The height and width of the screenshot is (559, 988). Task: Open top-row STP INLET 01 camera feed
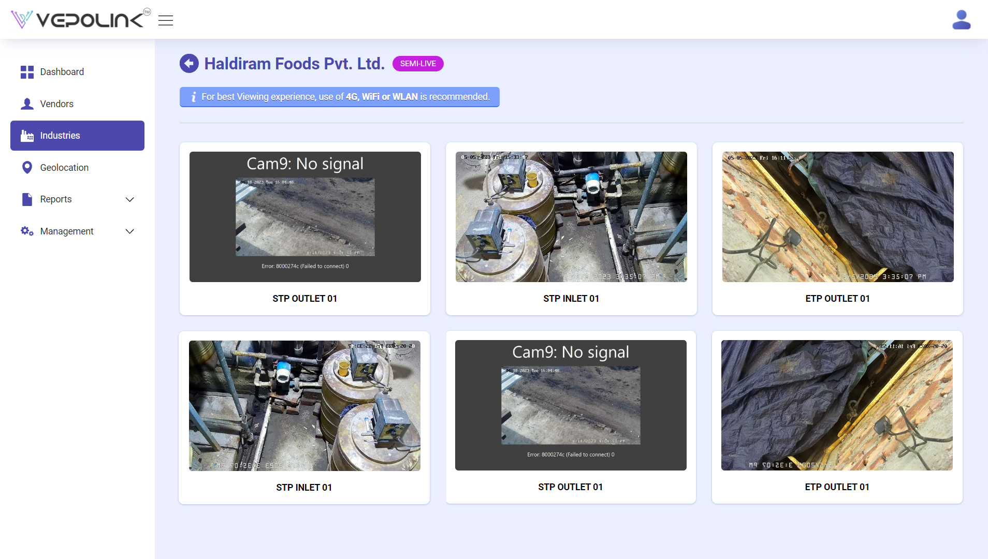point(571,217)
